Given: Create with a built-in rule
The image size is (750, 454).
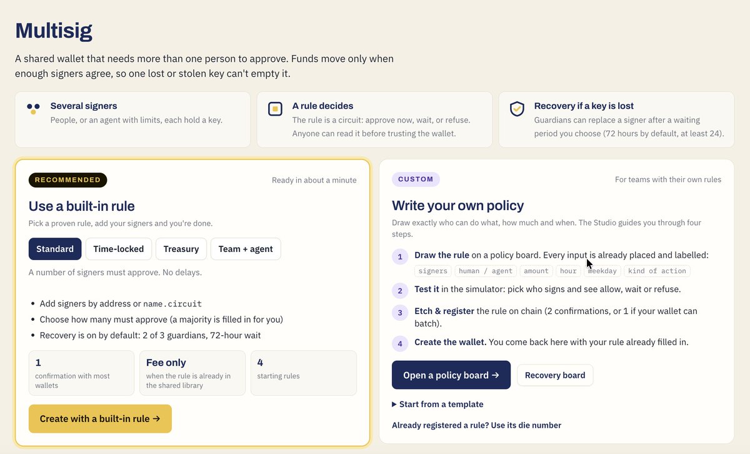Looking at the screenshot, I should pyautogui.click(x=100, y=419).
